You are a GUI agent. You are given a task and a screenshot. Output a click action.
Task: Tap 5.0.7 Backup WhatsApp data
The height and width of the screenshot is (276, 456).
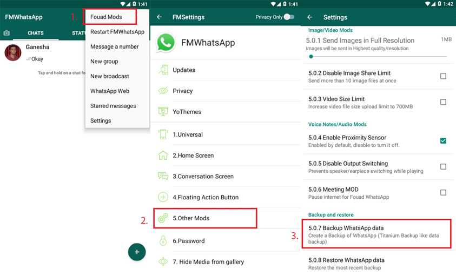pyautogui.click(x=377, y=234)
